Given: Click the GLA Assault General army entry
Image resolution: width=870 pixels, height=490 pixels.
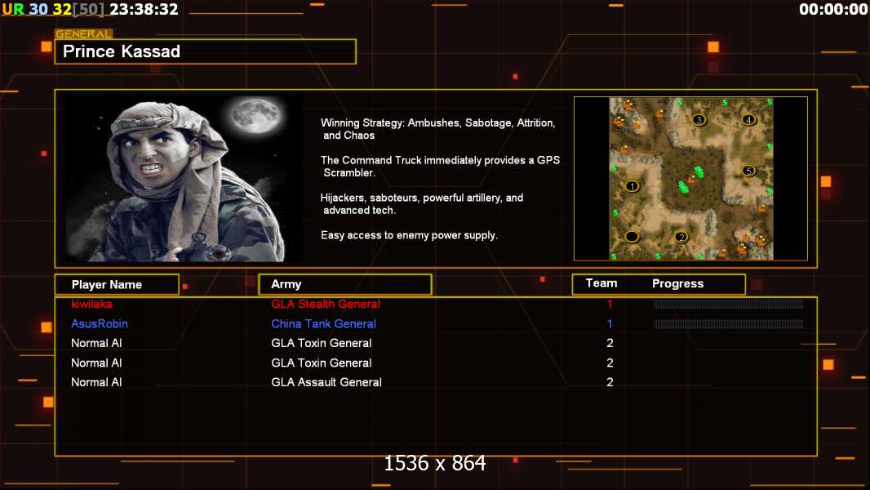Looking at the screenshot, I should click(326, 382).
